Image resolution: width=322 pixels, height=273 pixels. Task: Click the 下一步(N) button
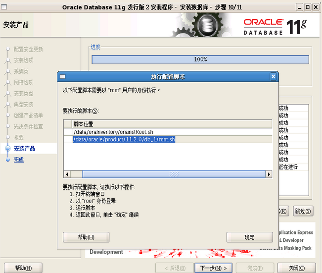pos(213,268)
